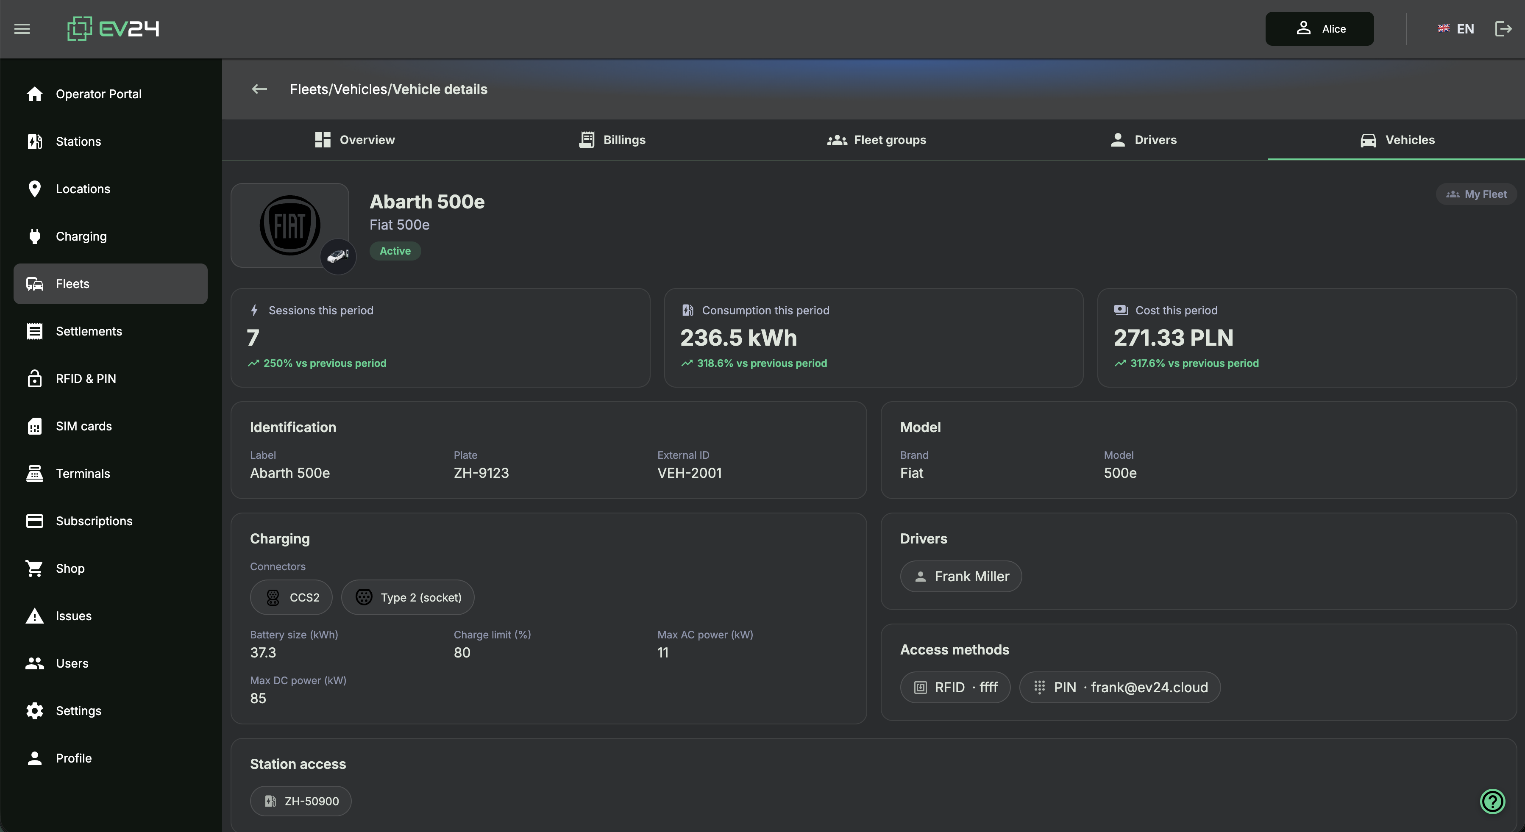1525x832 pixels.
Task: Click the plate value ZH-9123
Action: tap(481, 473)
